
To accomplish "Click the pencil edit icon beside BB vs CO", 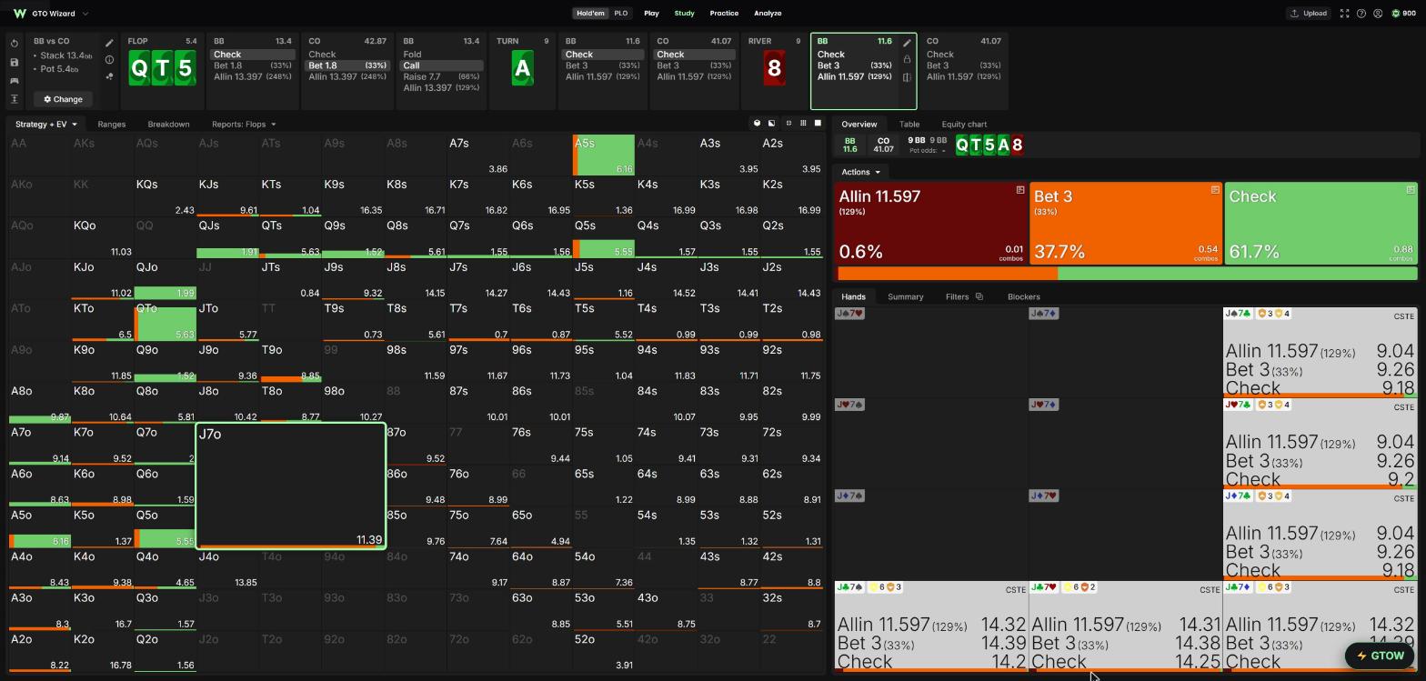I will pyautogui.click(x=109, y=43).
